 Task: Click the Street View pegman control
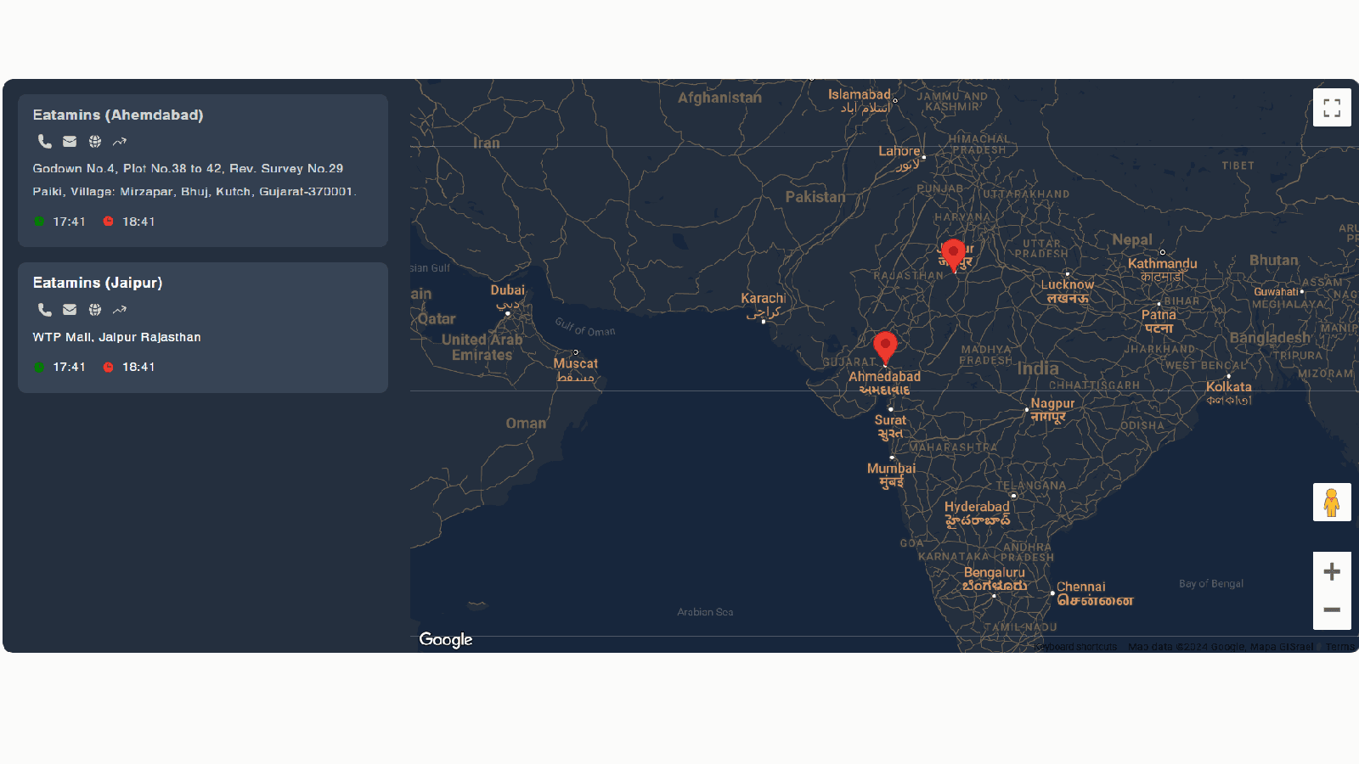pos(1332,503)
